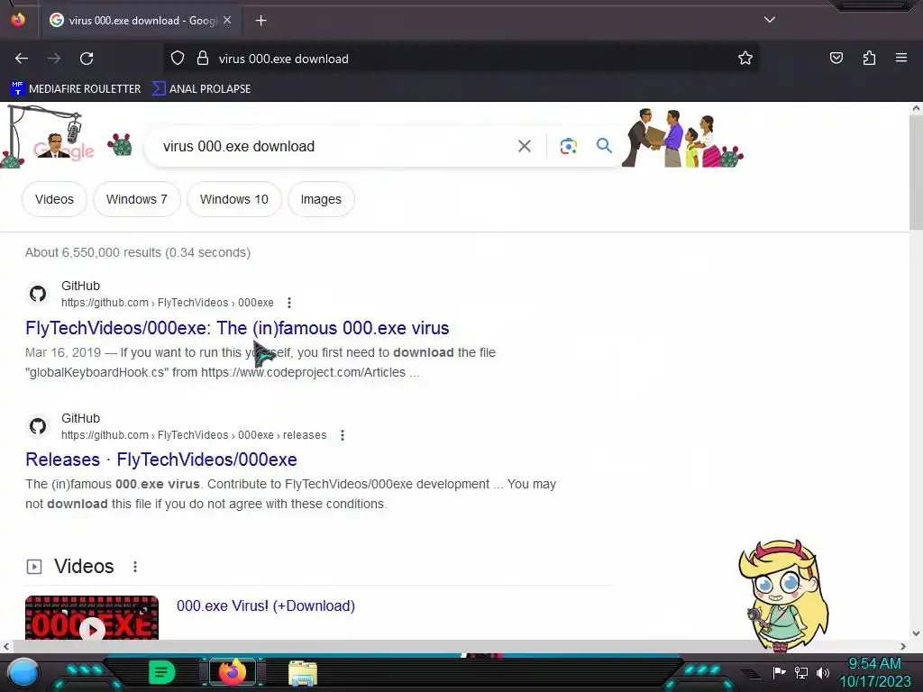Viewport: 923px width, 692px height.
Task: Open 000.exe Virus! (+Download) video link
Action: [266, 606]
